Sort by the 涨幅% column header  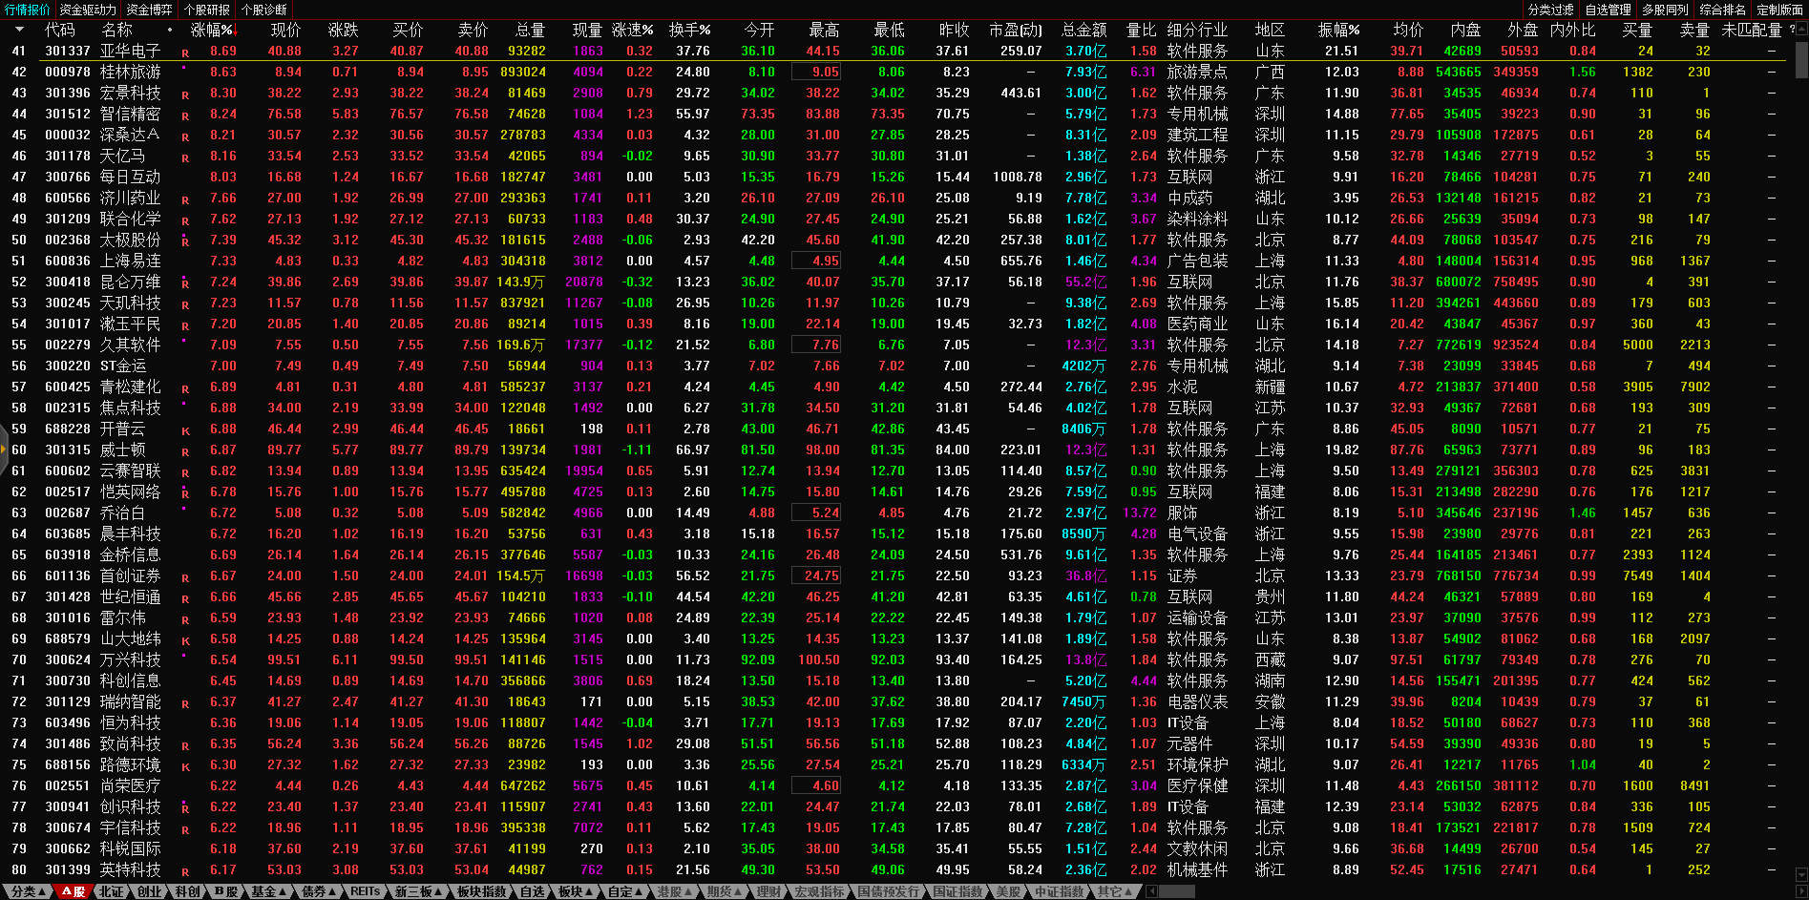click(212, 30)
